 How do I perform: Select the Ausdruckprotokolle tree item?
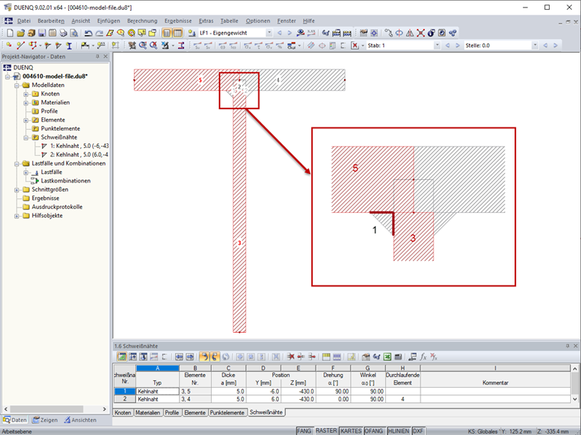[57, 207]
